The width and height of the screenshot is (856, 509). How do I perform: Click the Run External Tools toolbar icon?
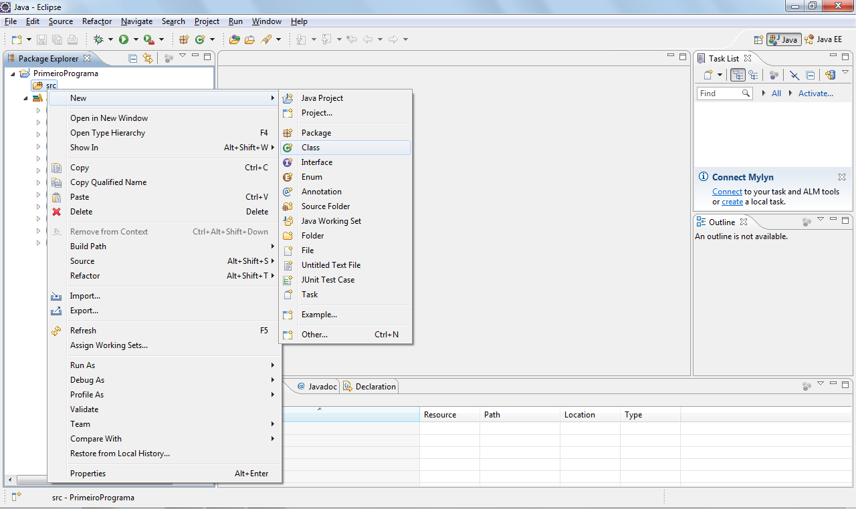click(x=148, y=39)
